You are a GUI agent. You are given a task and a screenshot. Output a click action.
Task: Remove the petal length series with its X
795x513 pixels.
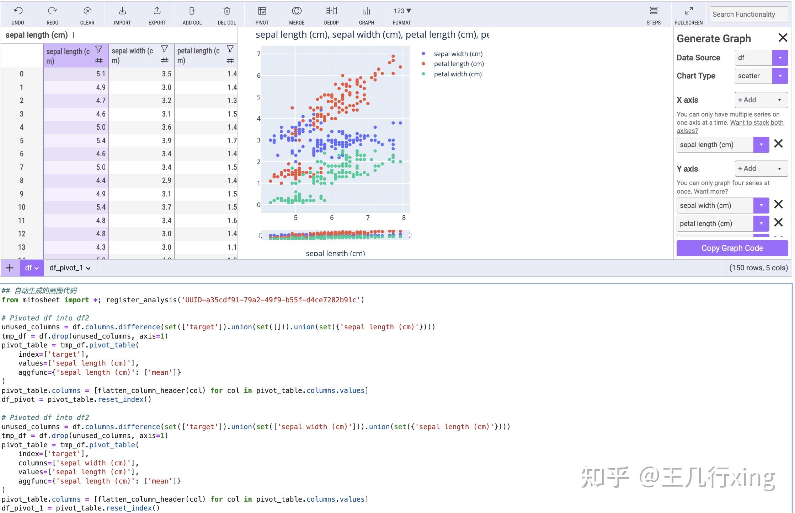click(x=779, y=222)
